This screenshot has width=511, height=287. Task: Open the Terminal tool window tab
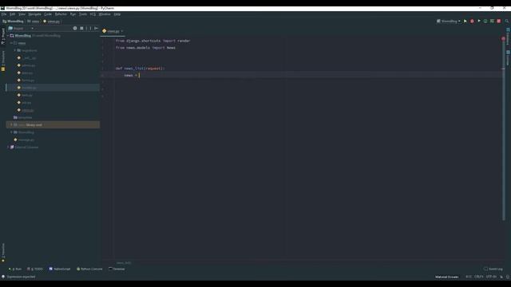[x=117, y=269]
